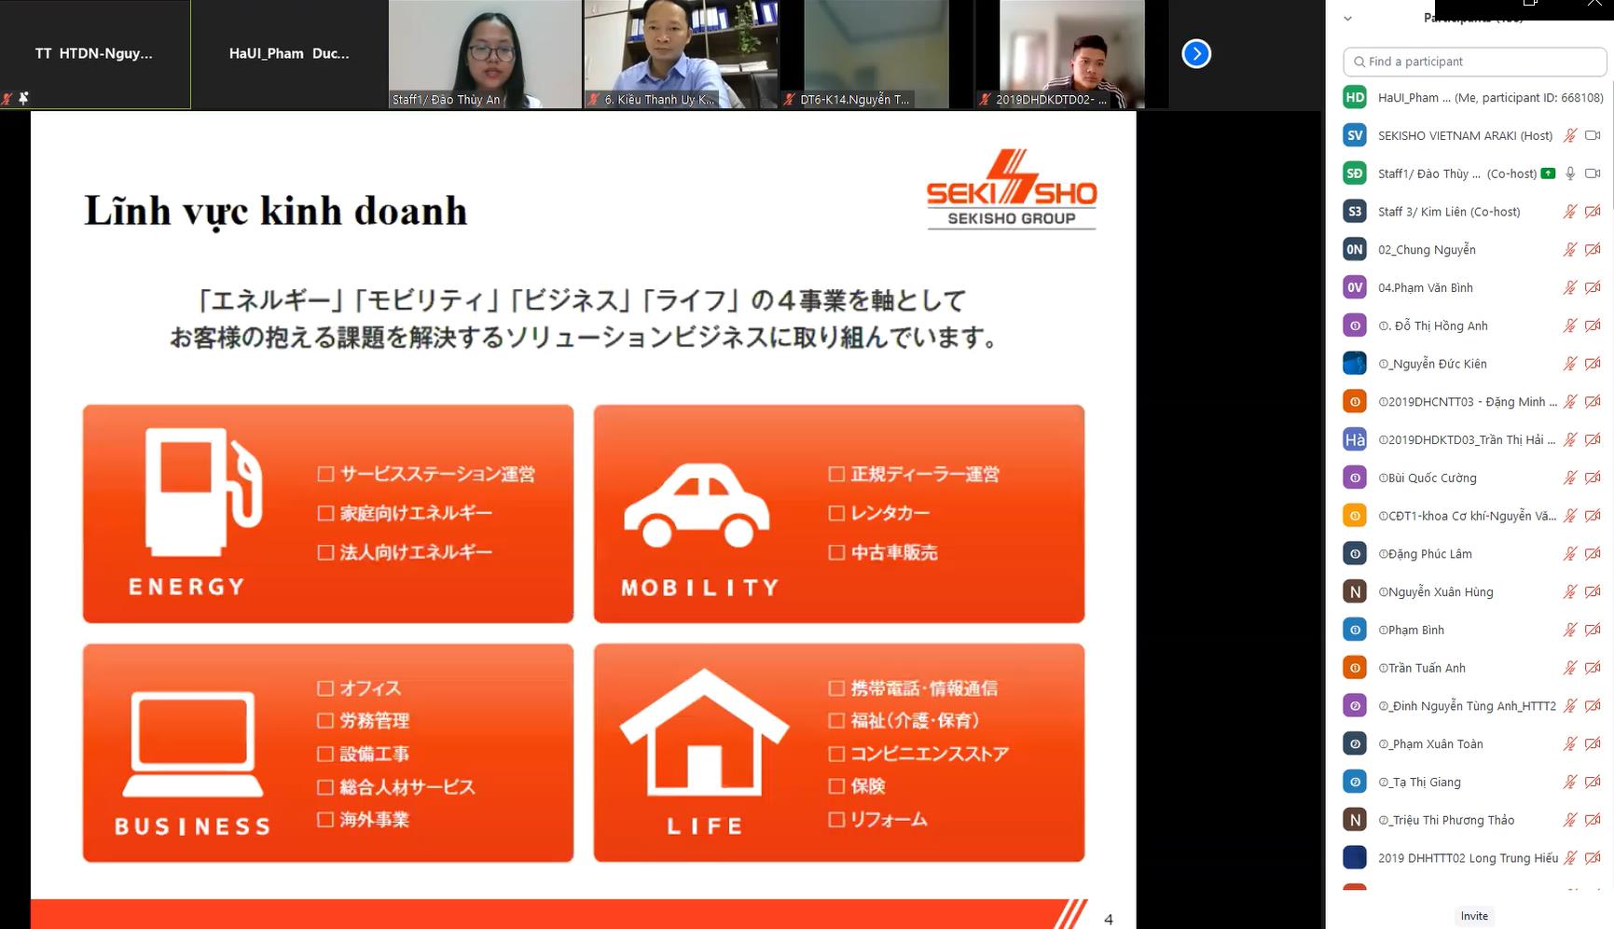This screenshot has width=1614, height=929.
Task: Click the video-off icon for Staff 3/ Kim Liên
Action: [1593, 212]
